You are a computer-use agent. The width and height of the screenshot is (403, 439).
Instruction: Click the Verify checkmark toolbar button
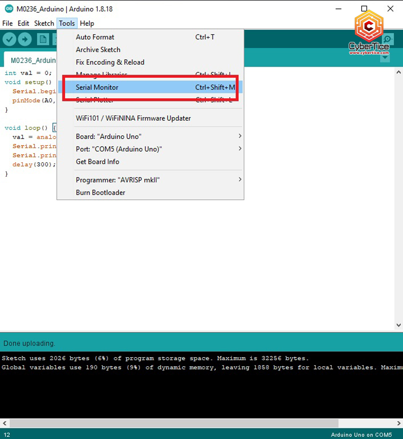(9, 39)
